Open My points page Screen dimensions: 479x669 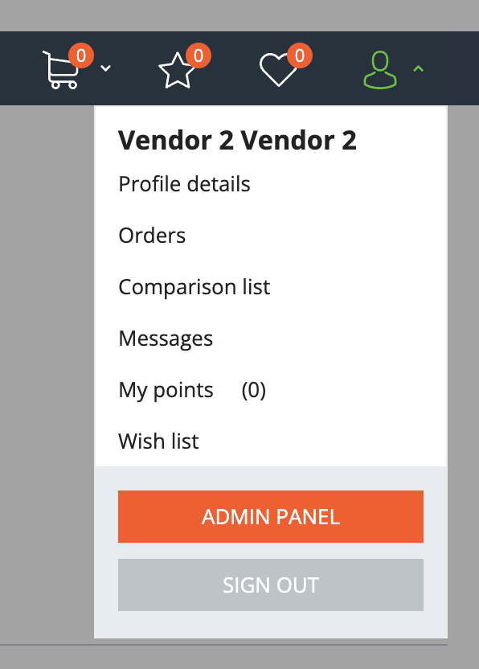click(166, 390)
